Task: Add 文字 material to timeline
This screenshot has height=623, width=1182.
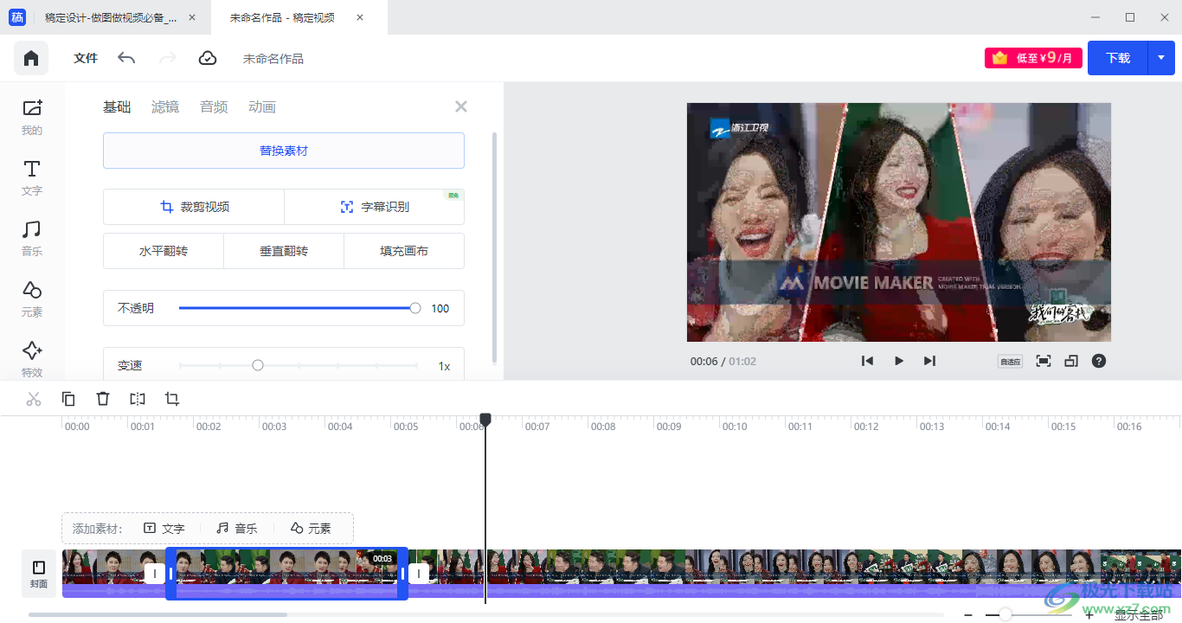Action: tap(164, 528)
